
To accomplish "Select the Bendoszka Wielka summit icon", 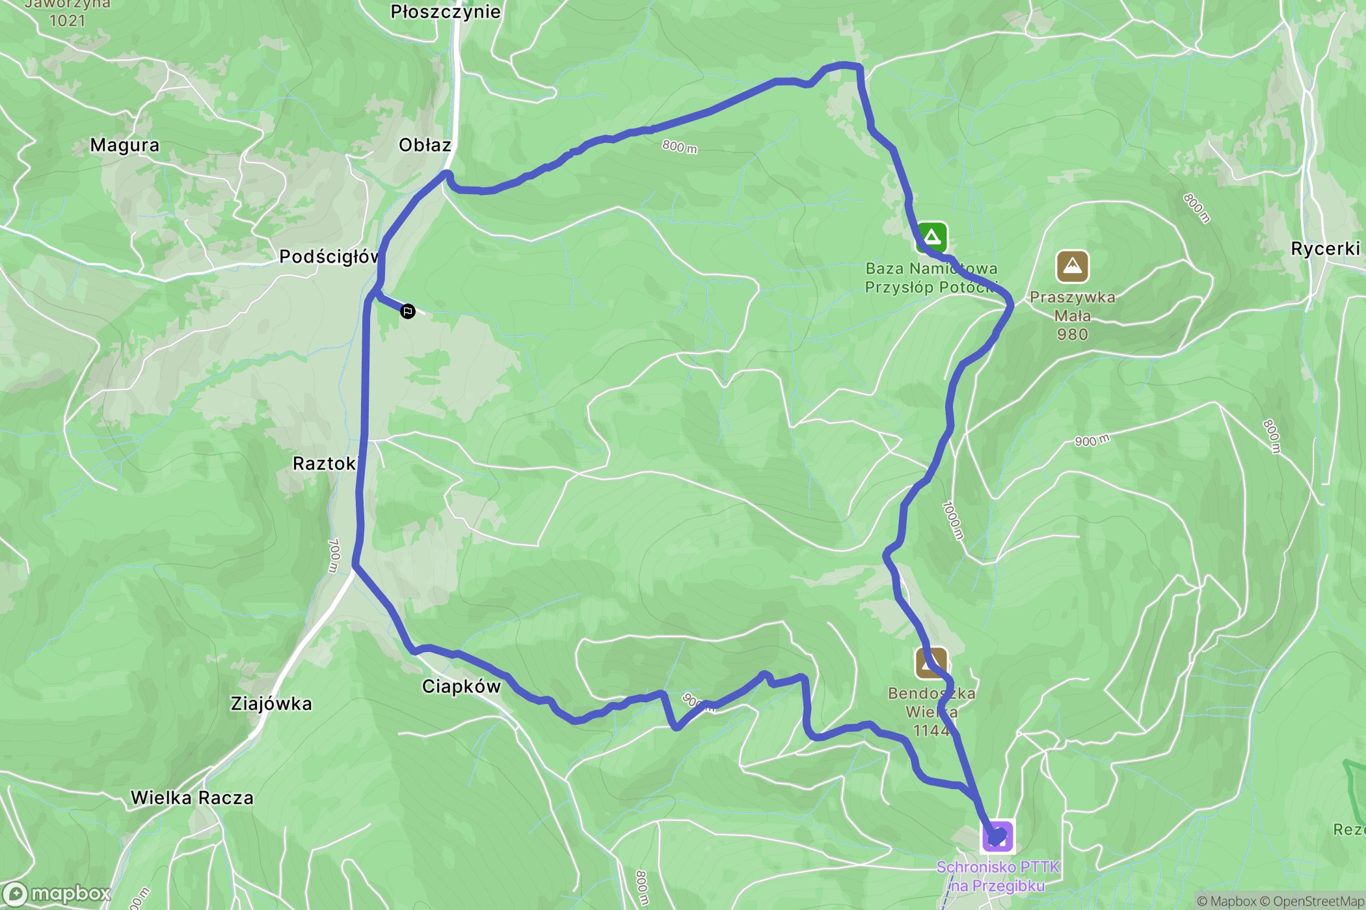I will click(931, 663).
